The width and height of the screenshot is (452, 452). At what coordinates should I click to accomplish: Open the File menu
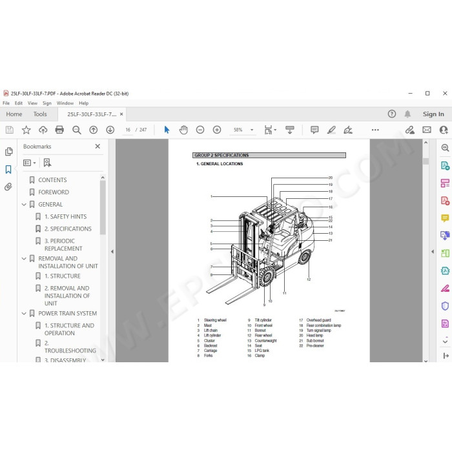(6, 103)
